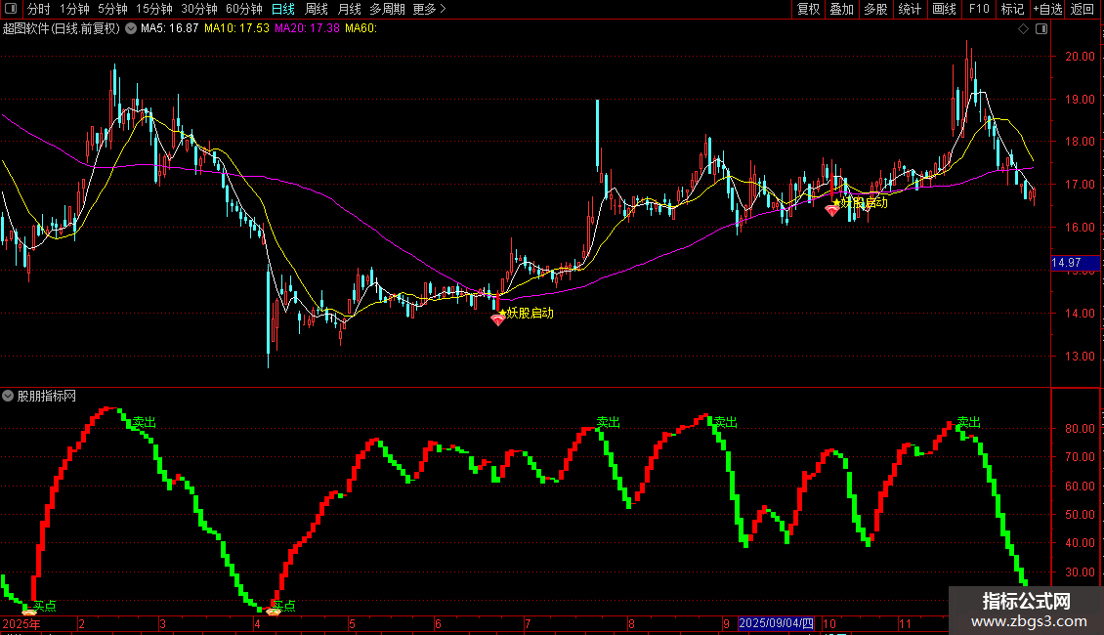Switch to the 周线 weekly tab

pos(317,9)
